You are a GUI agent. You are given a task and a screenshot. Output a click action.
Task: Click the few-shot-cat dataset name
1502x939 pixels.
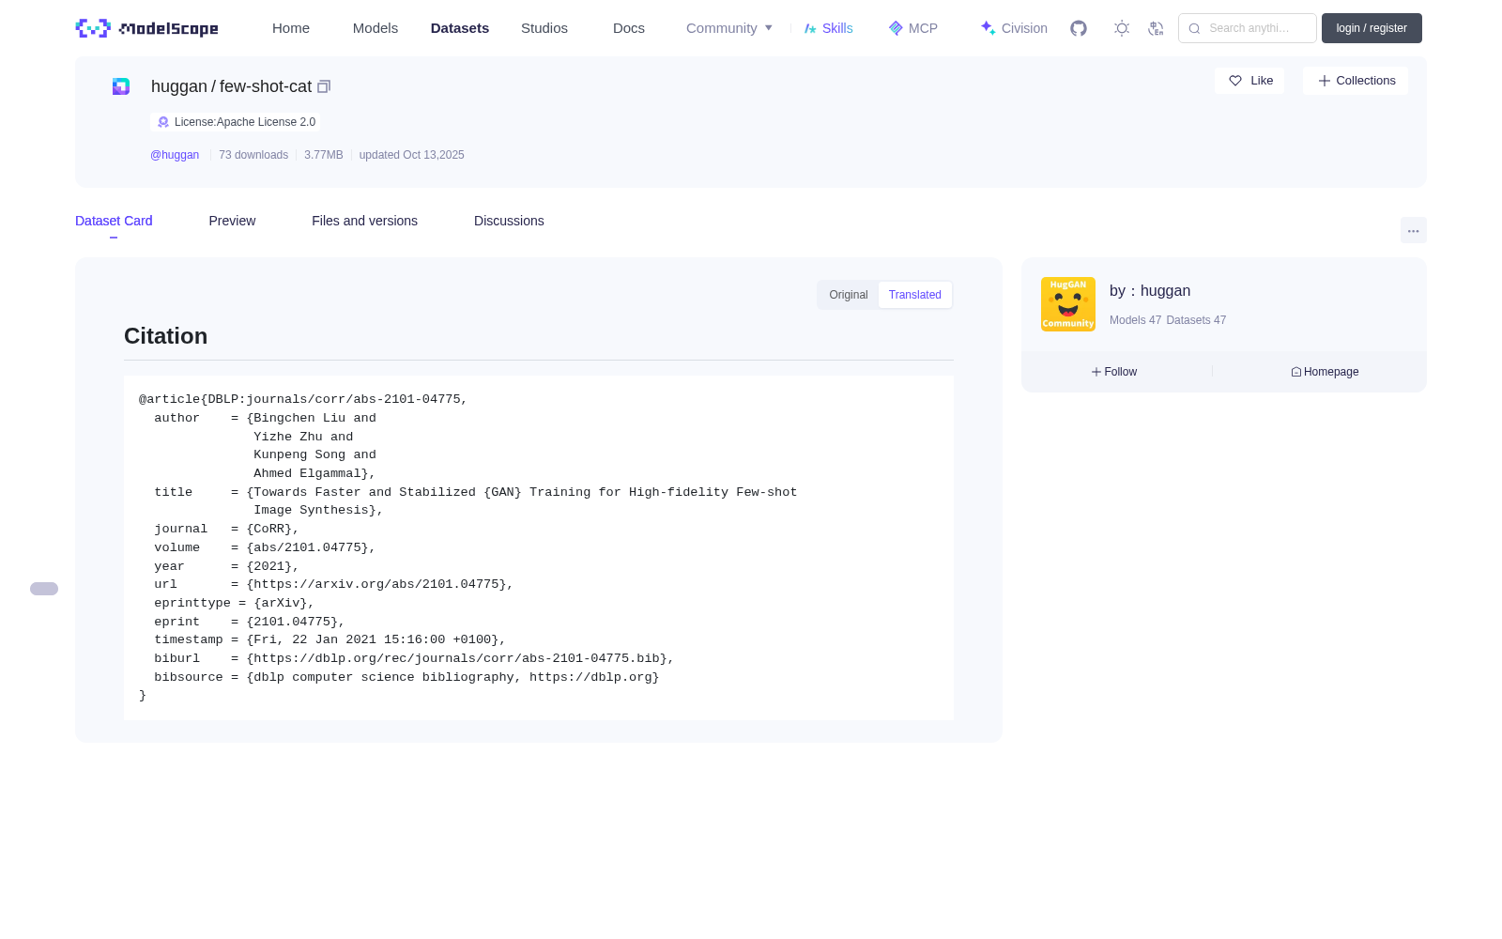pyautogui.click(x=266, y=86)
